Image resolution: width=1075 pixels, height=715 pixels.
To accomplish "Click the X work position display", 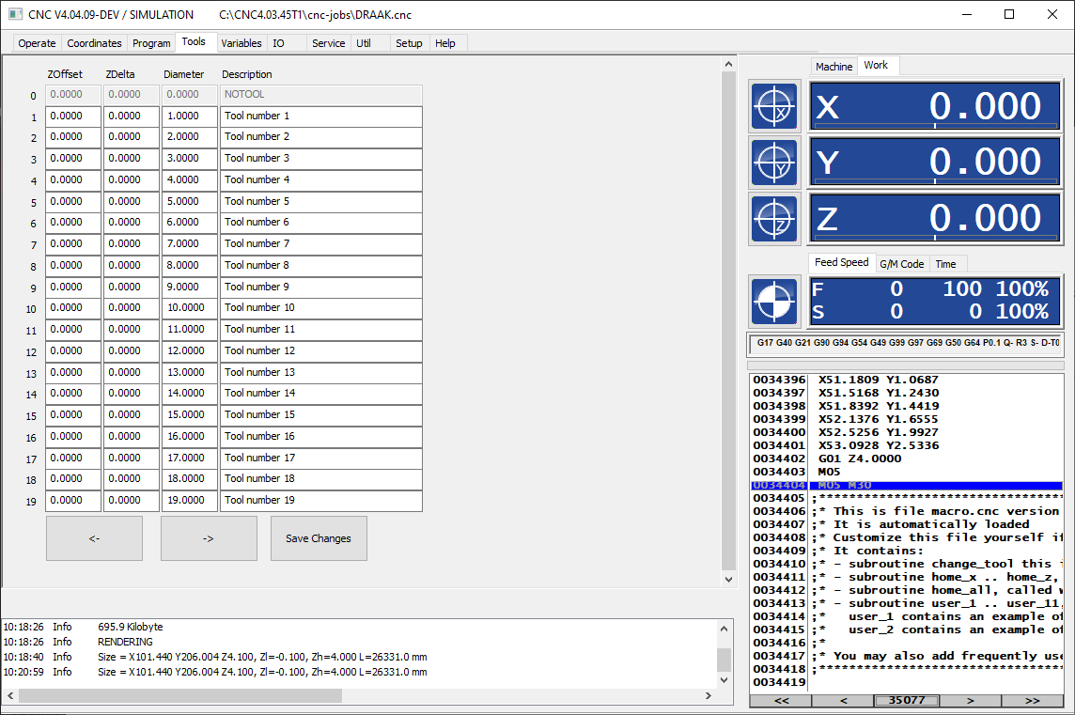I will coord(935,106).
